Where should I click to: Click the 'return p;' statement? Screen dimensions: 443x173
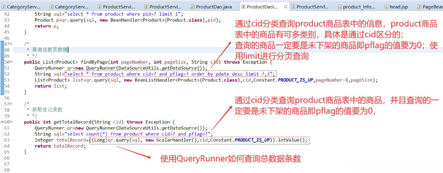point(46,26)
